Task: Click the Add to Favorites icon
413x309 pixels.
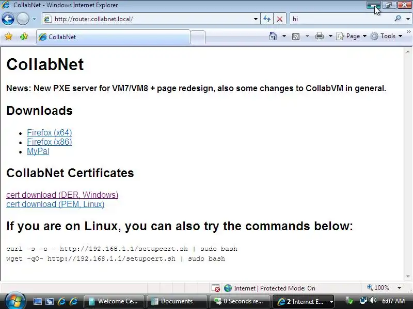Action: point(24,36)
